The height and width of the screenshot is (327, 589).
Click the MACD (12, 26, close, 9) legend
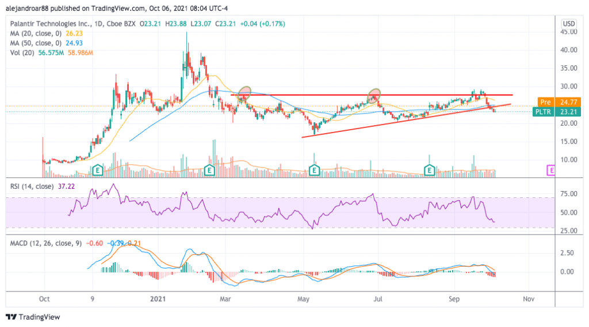[x=46, y=243]
